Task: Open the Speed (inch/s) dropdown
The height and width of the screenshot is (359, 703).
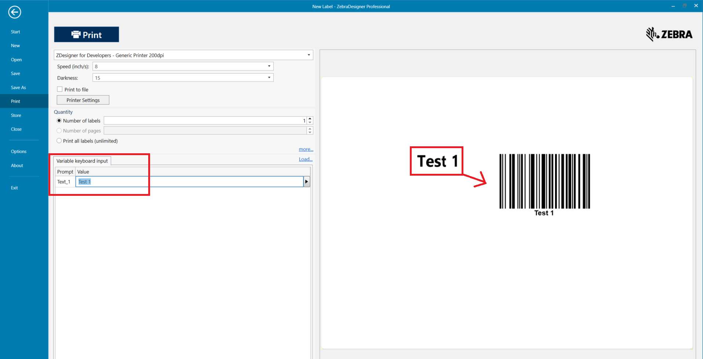Action: [269, 66]
